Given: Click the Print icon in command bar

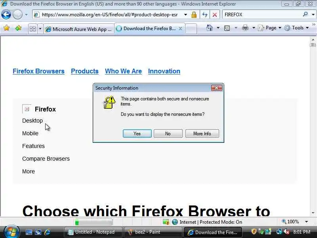Looking at the screenshot, I should coord(245,28).
